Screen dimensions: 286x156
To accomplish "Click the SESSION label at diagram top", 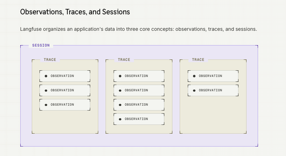I will point(41,45).
